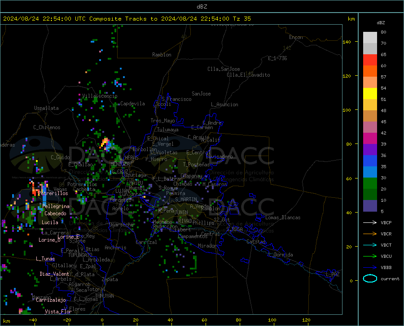Click the white VBCP arrow in legend

click(x=370, y=222)
